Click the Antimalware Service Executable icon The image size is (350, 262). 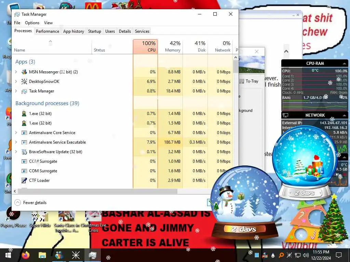(x=24, y=142)
